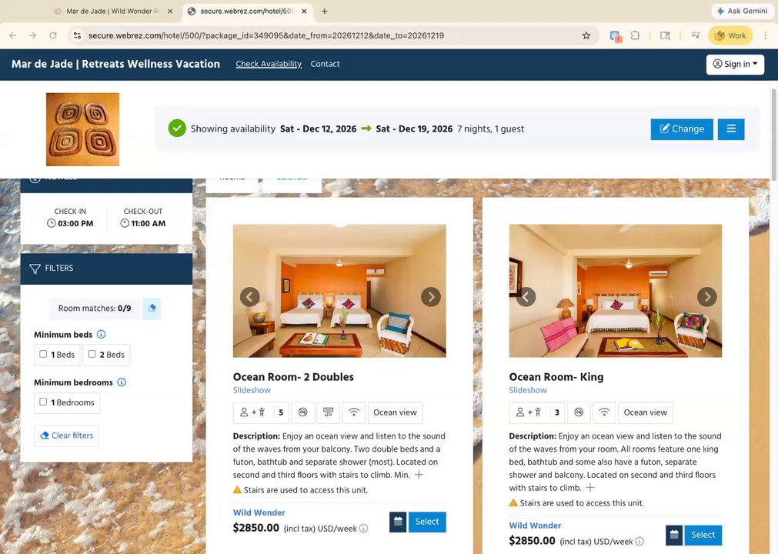Viewport: 778px width, 554px height.
Task: Open the Check Availability menu link
Action: click(269, 64)
